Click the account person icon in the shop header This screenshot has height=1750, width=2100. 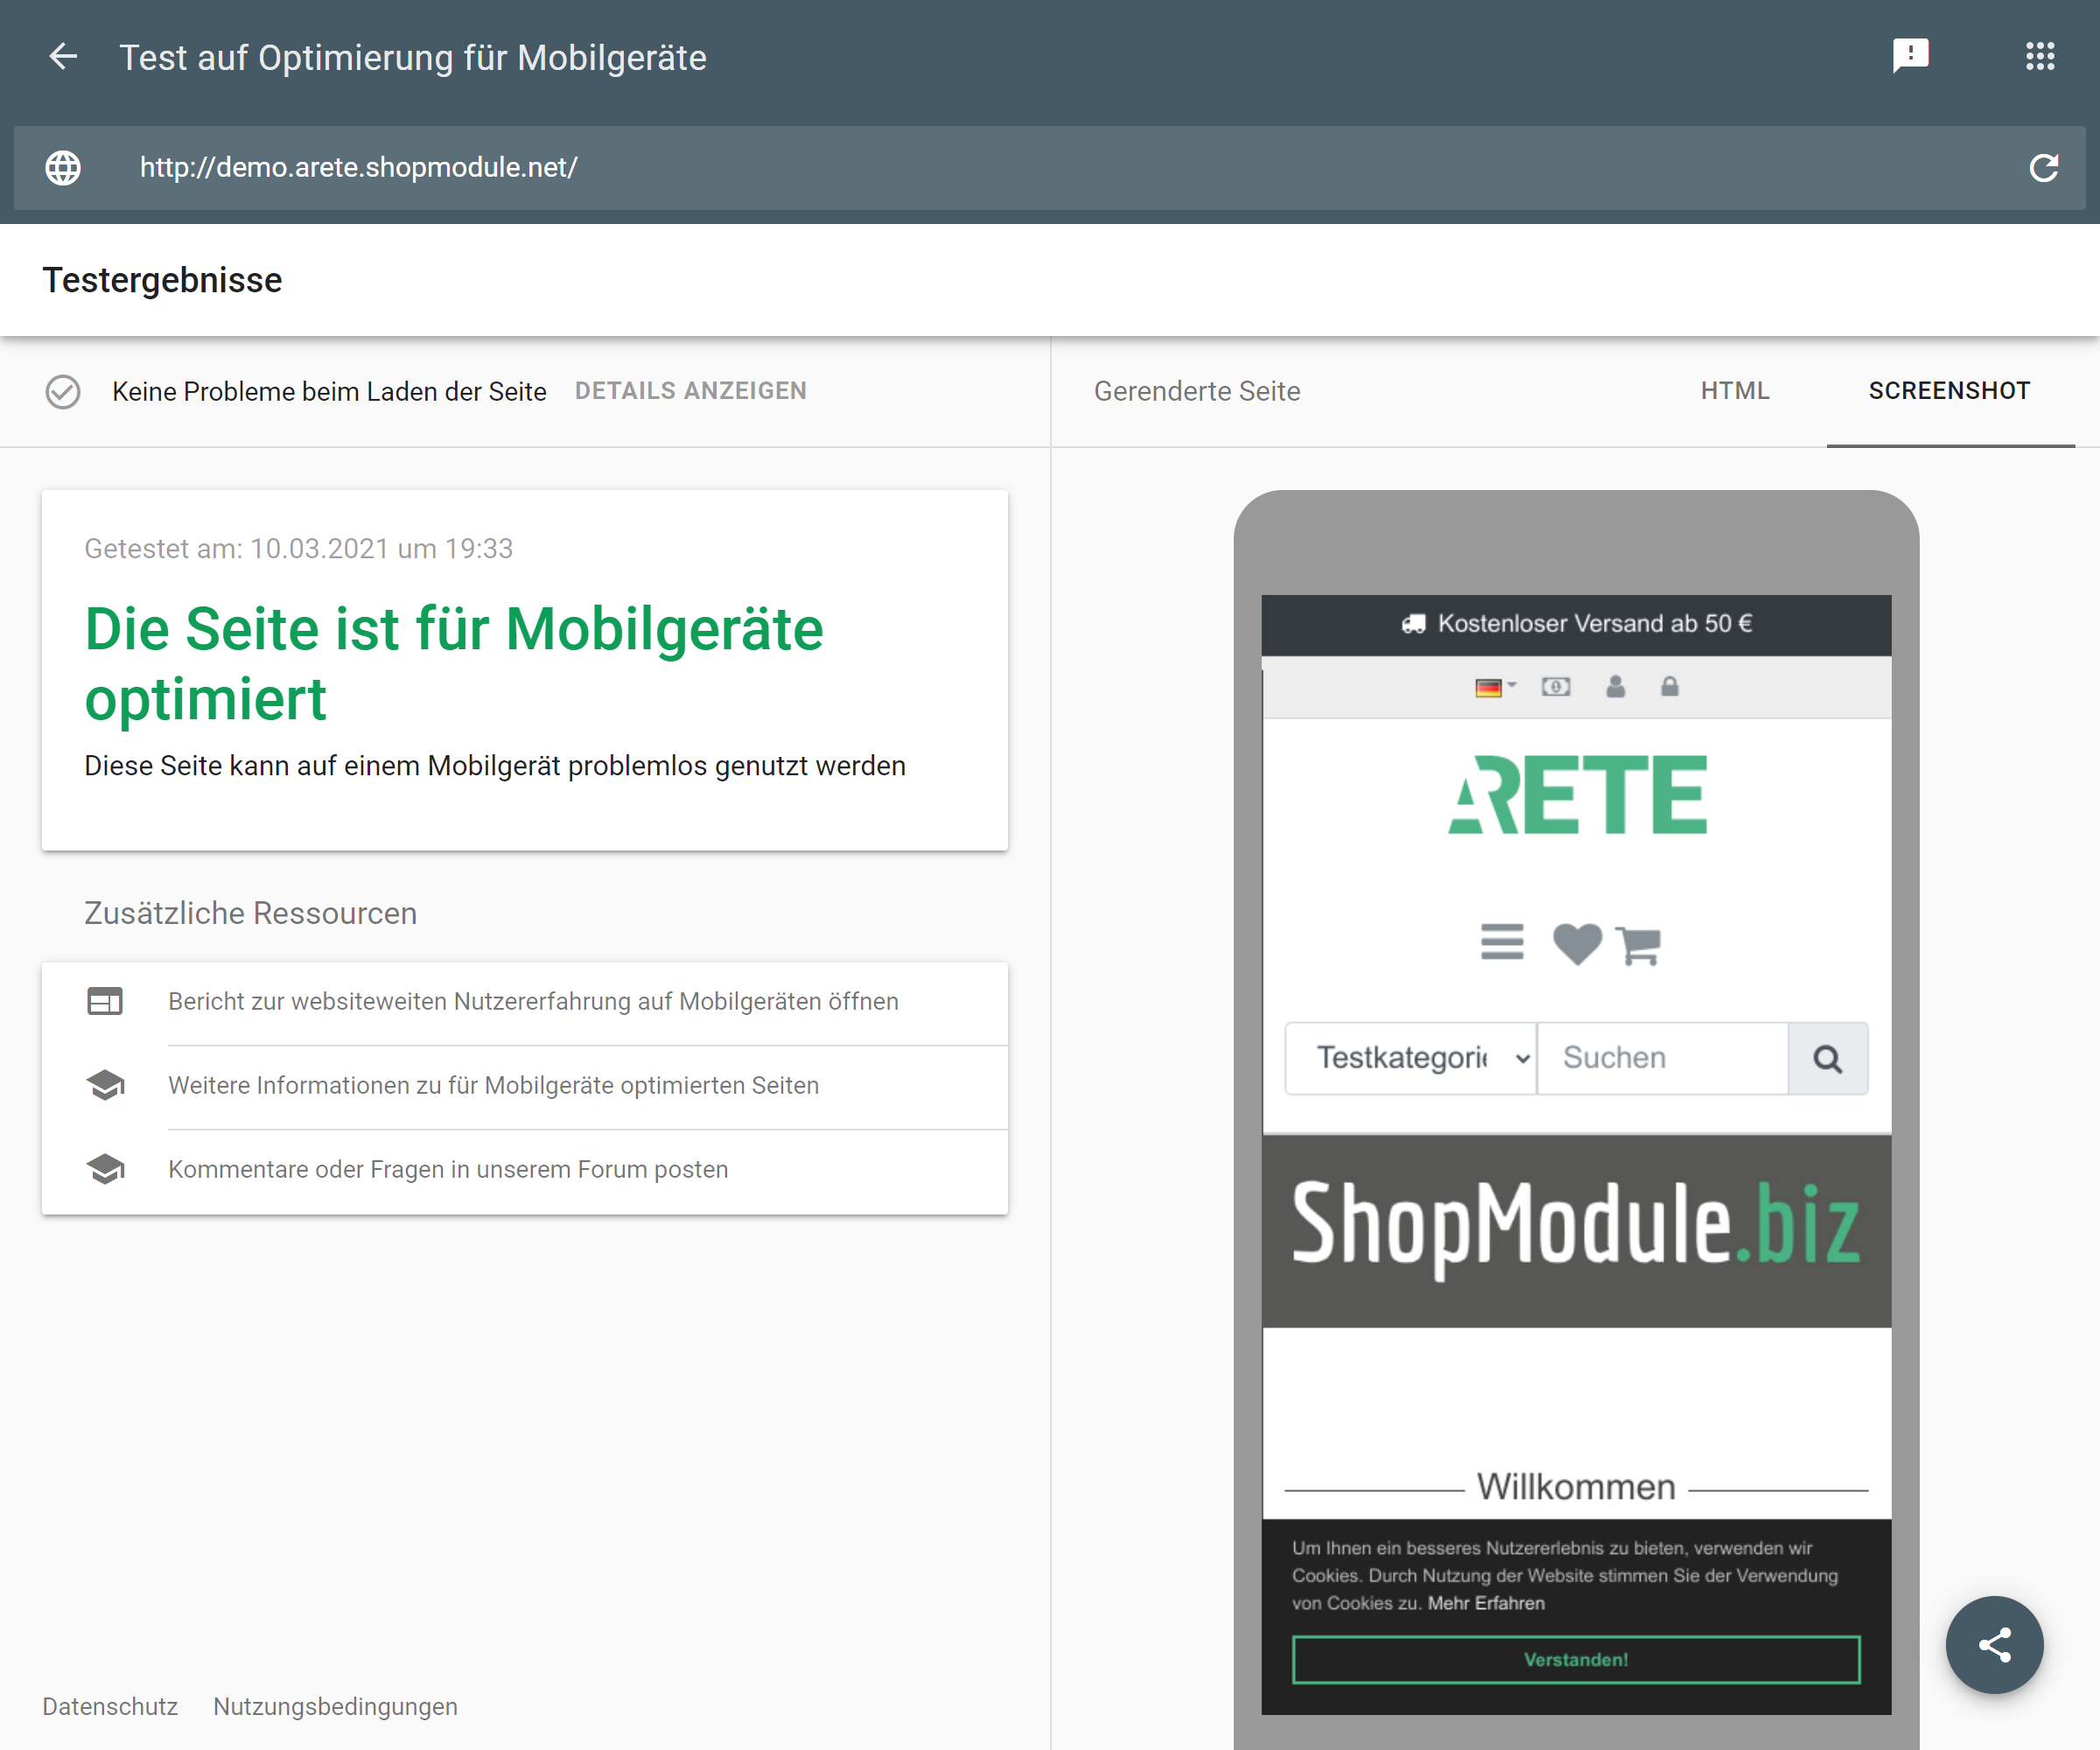click(x=1616, y=687)
